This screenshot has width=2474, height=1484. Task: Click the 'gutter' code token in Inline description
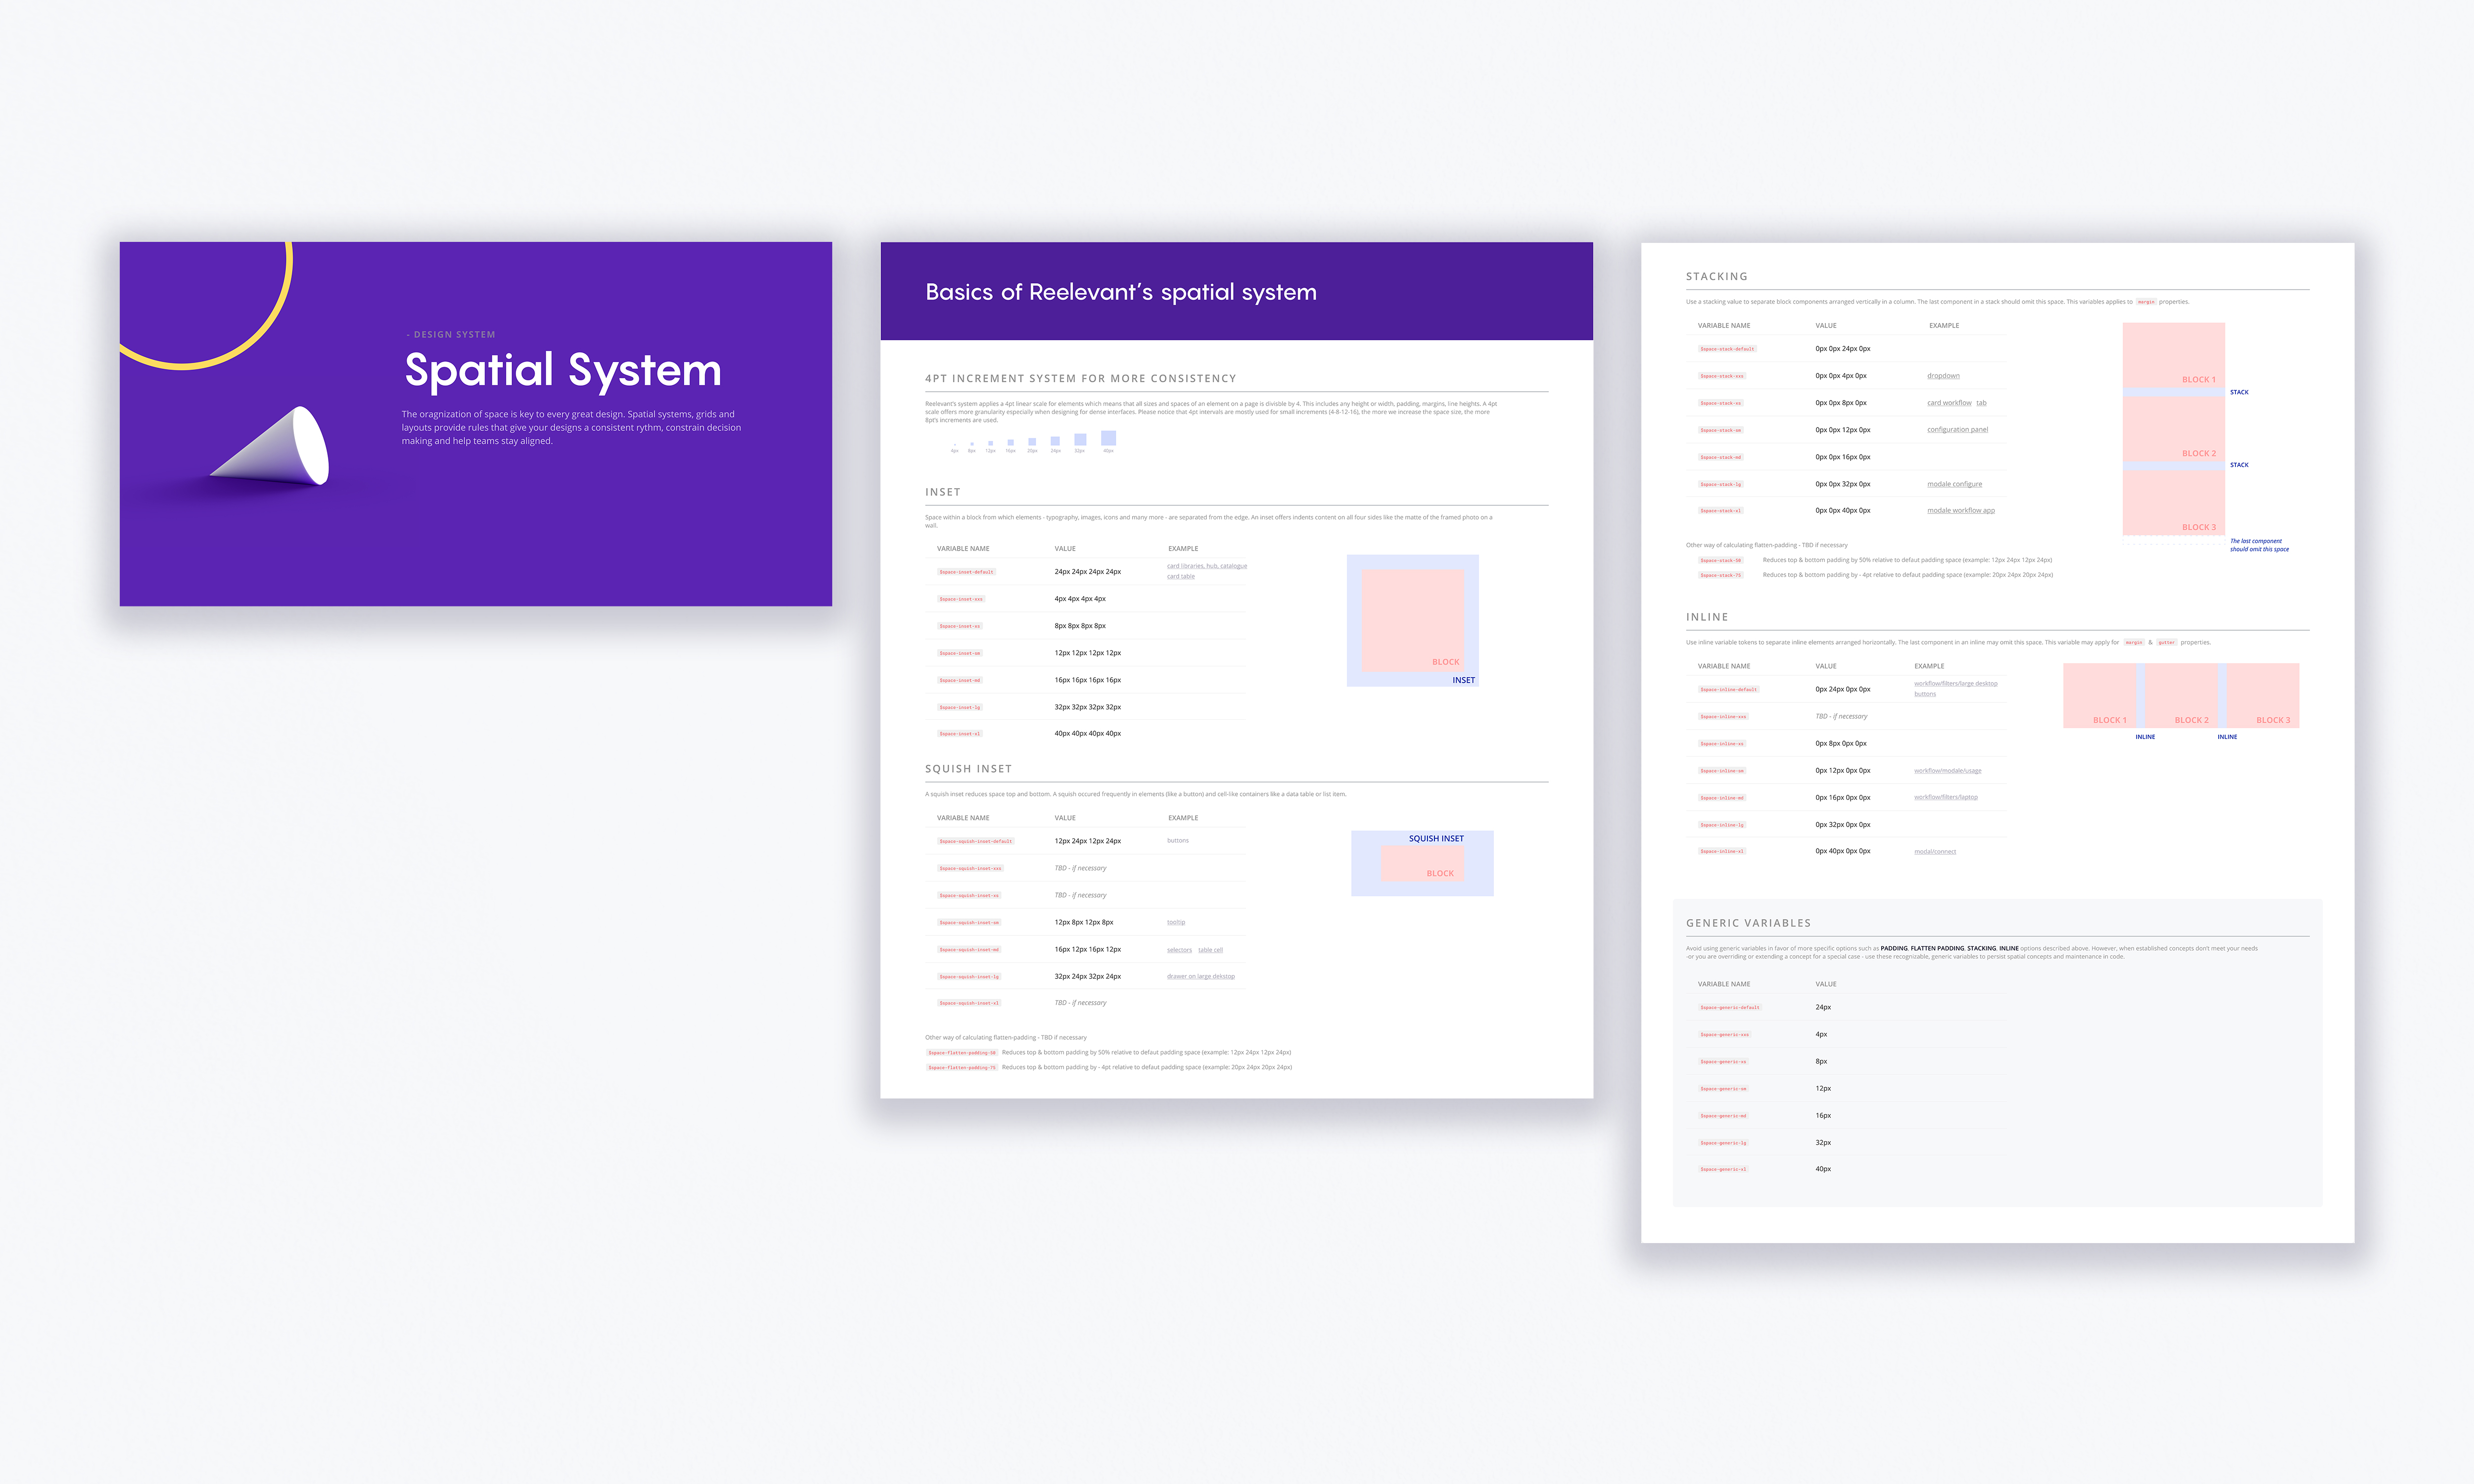(x=2166, y=643)
